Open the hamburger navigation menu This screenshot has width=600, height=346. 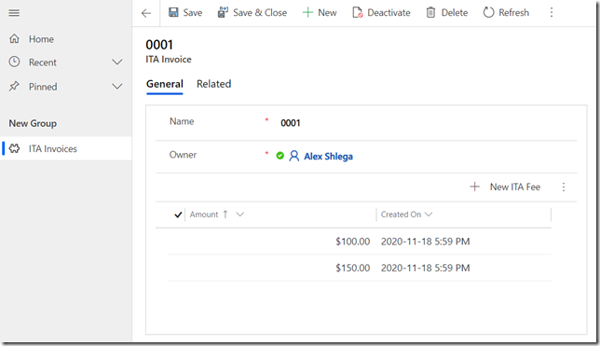[x=14, y=13]
